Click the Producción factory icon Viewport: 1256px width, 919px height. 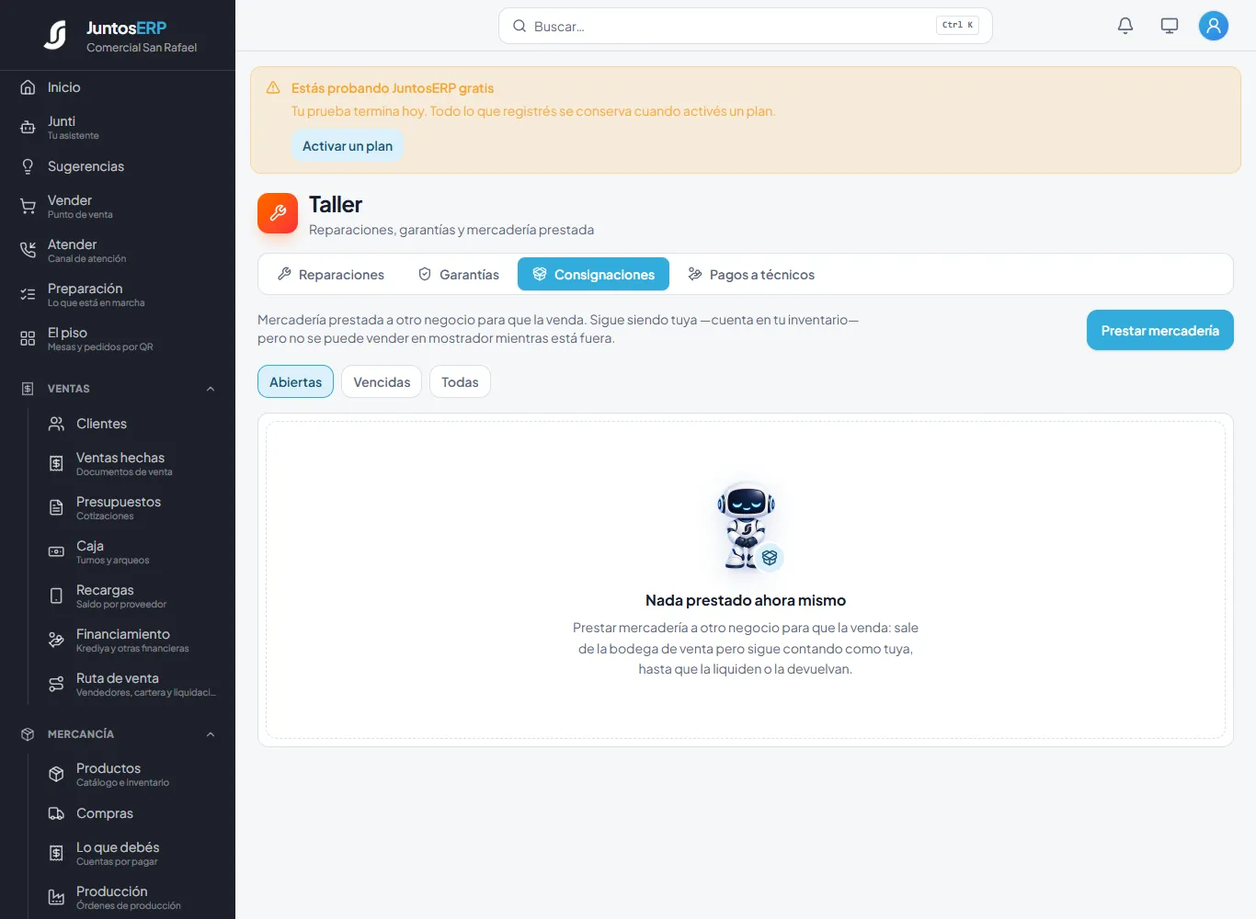point(56,898)
